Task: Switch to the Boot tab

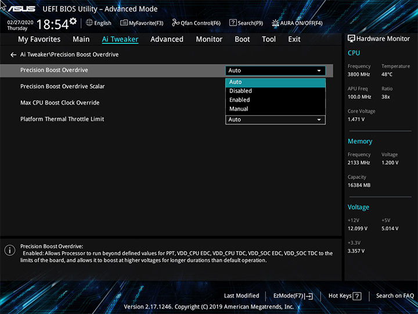Action: pyautogui.click(x=242, y=40)
